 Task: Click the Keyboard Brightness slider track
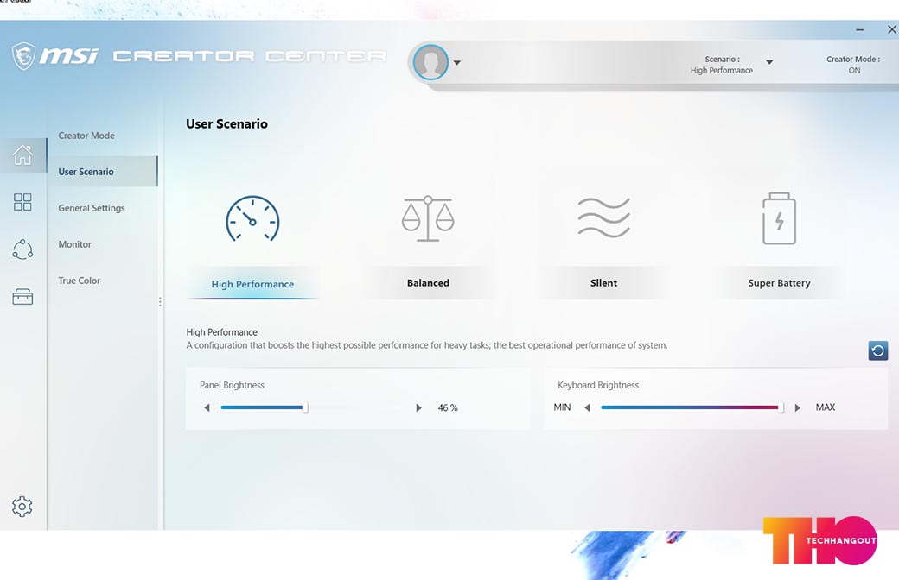[692, 407]
